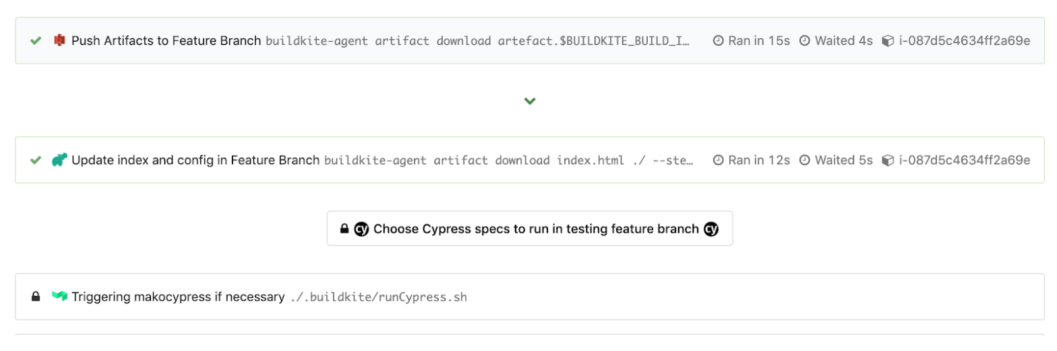Click lock icon on Triggering makocypress step
The width and height of the screenshot is (1057, 351).
pos(36,297)
